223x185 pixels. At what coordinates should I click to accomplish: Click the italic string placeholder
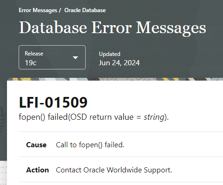(x=154, y=117)
